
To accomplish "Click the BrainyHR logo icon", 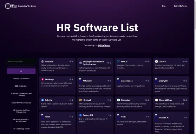I will pos(156,81).
